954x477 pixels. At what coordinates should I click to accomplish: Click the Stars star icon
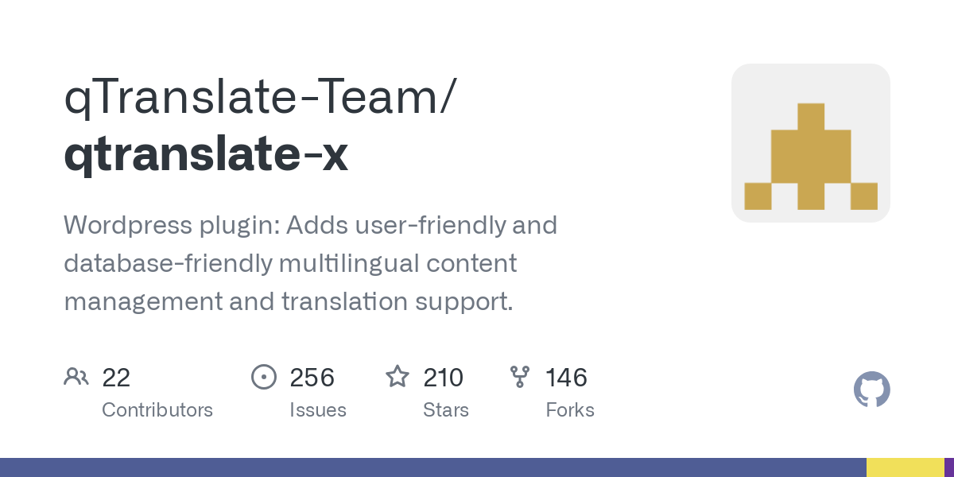397,376
